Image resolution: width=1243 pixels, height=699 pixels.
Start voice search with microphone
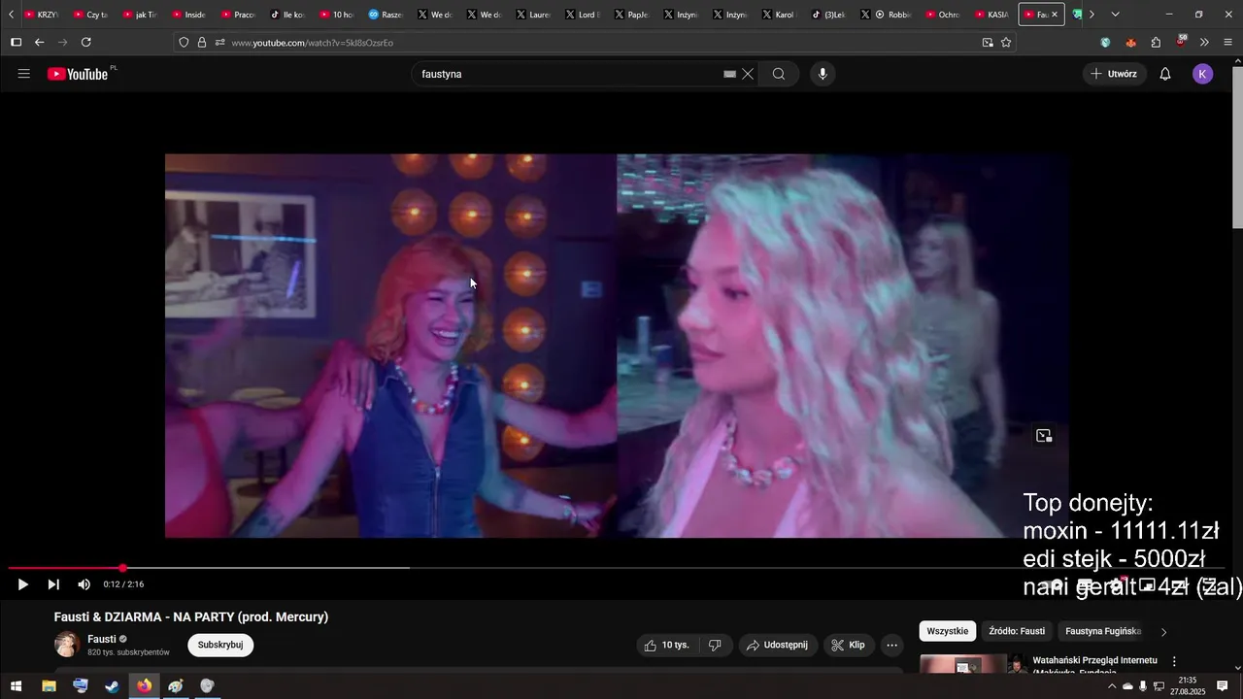tap(823, 74)
